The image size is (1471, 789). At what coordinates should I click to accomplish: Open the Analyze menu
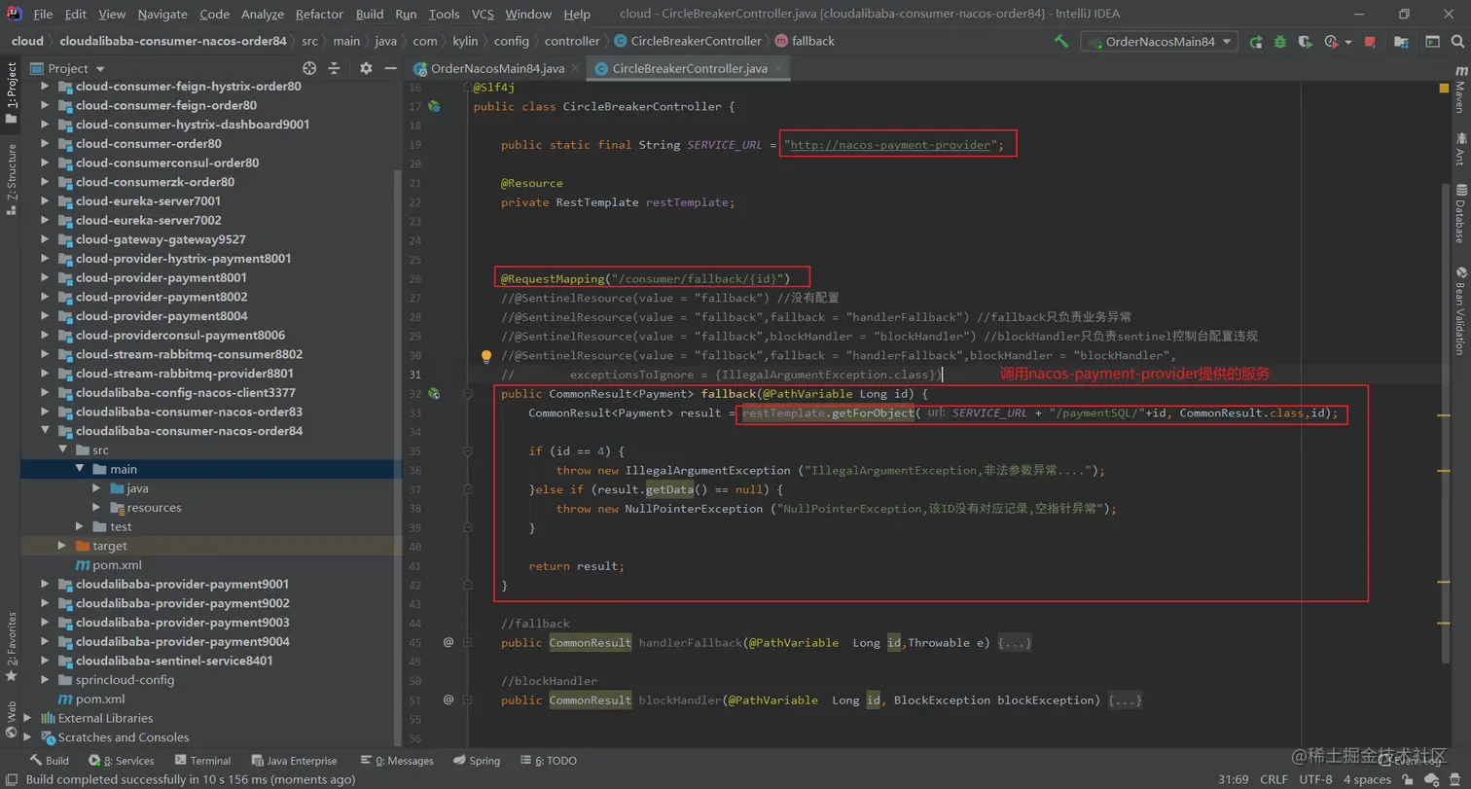pyautogui.click(x=263, y=15)
